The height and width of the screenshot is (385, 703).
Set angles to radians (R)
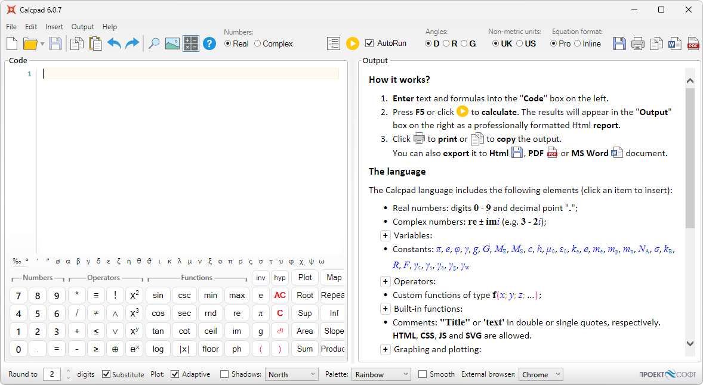450,44
